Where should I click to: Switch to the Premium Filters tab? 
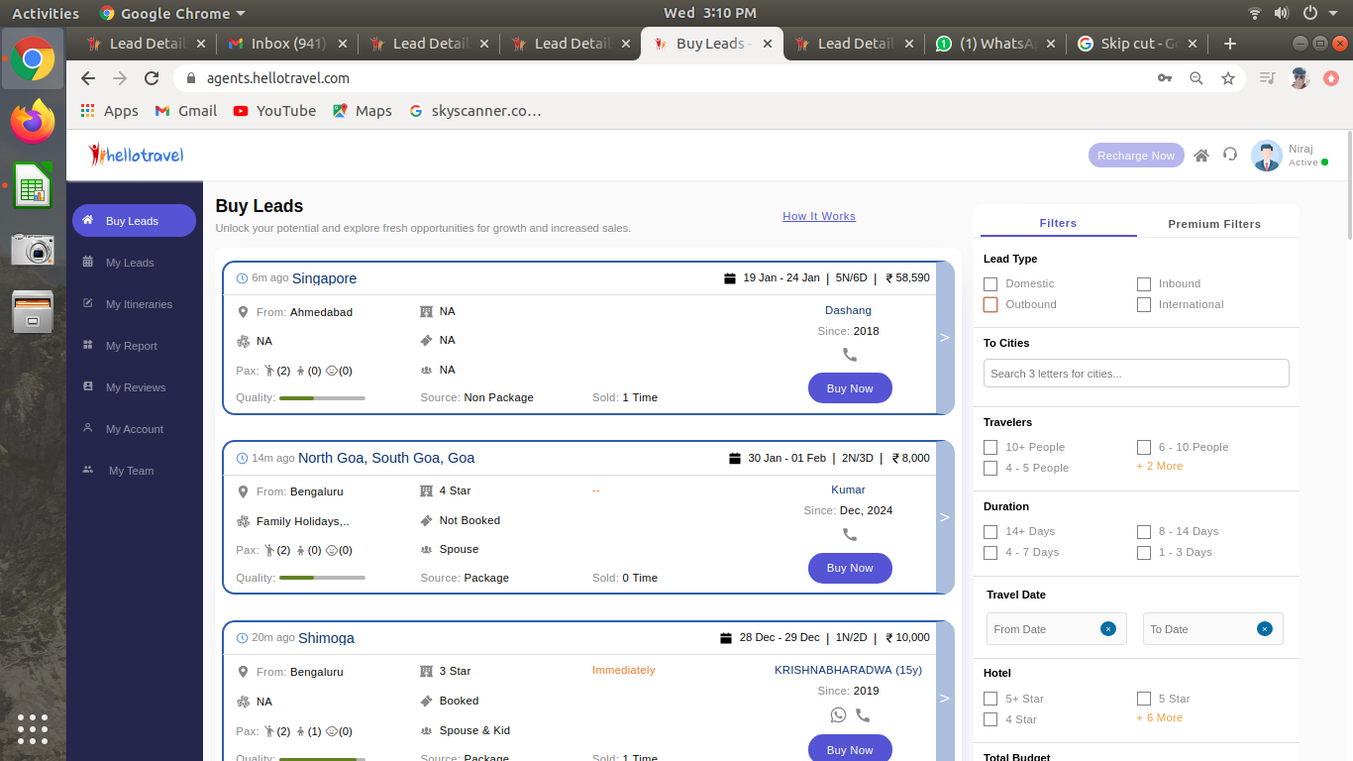pos(1213,224)
